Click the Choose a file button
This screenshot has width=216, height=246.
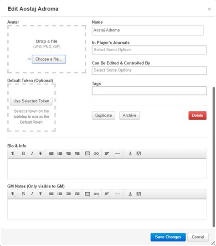click(x=49, y=59)
